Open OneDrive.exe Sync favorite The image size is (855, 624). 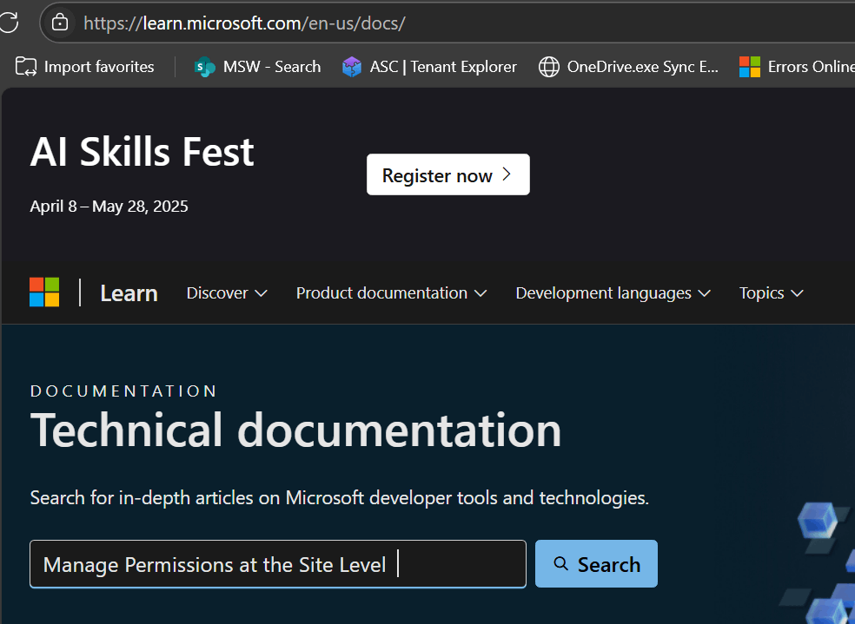tap(628, 67)
